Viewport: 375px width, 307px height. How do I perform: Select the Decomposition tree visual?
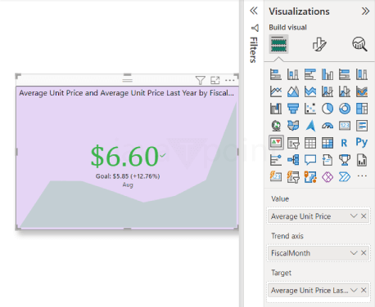point(293,160)
